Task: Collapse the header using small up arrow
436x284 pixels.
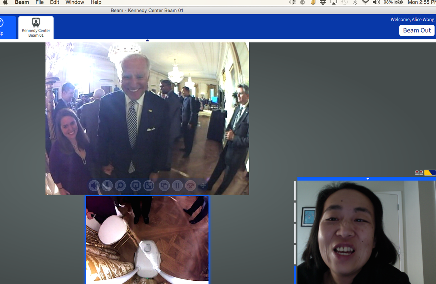Action: pos(147,40)
